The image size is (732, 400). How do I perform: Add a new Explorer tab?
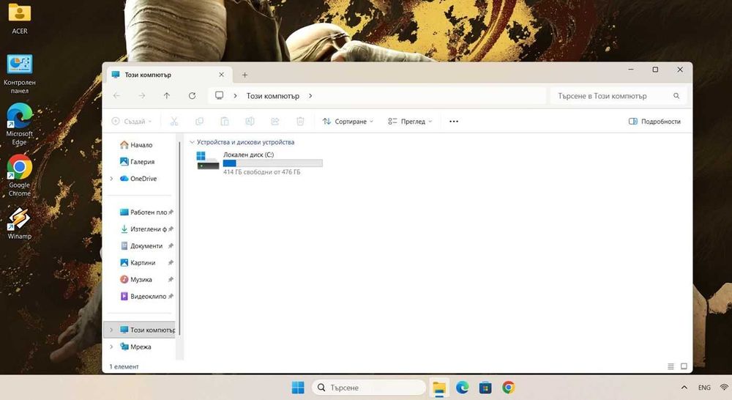point(244,75)
